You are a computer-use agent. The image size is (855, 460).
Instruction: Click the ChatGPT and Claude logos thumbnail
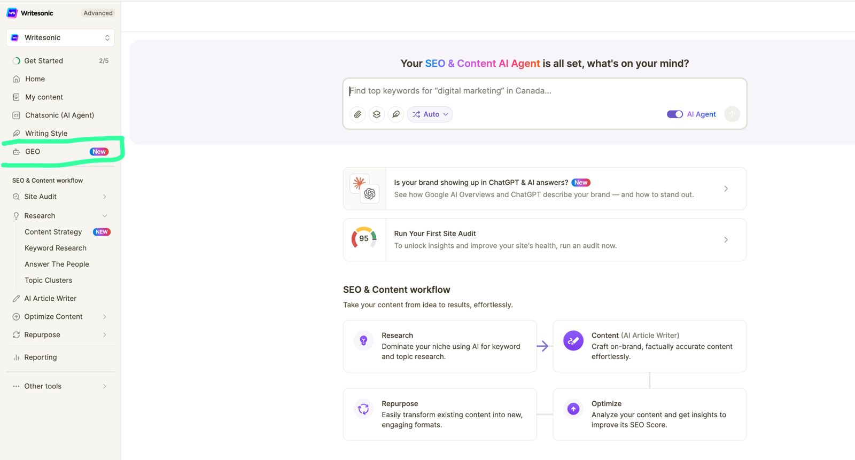[x=364, y=189]
